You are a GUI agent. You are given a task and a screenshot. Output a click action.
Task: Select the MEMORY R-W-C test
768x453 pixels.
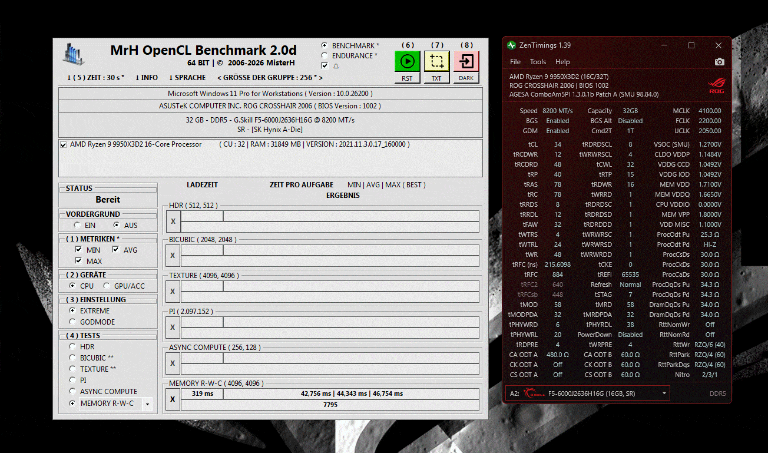click(x=72, y=404)
